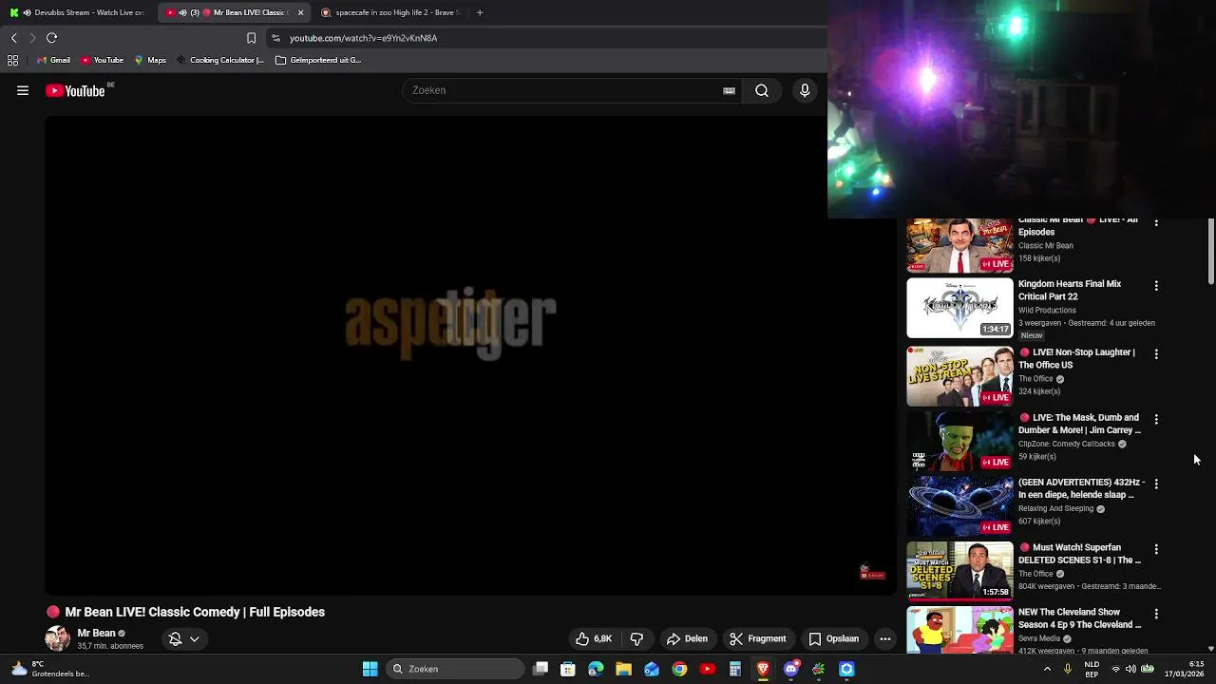
Task: Open the YouTube bookmark
Action: pyautogui.click(x=102, y=60)
